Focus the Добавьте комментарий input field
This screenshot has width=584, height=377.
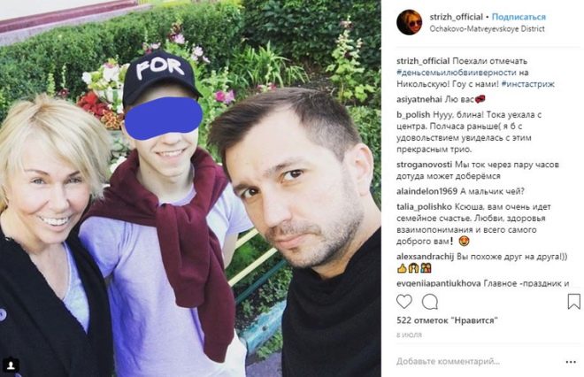click(477, 361)
